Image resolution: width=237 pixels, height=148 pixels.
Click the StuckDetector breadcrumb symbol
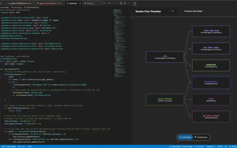tap(32, 7)
